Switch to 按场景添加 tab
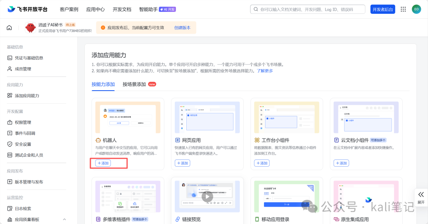Screen dimensions: 428x224 134,84
